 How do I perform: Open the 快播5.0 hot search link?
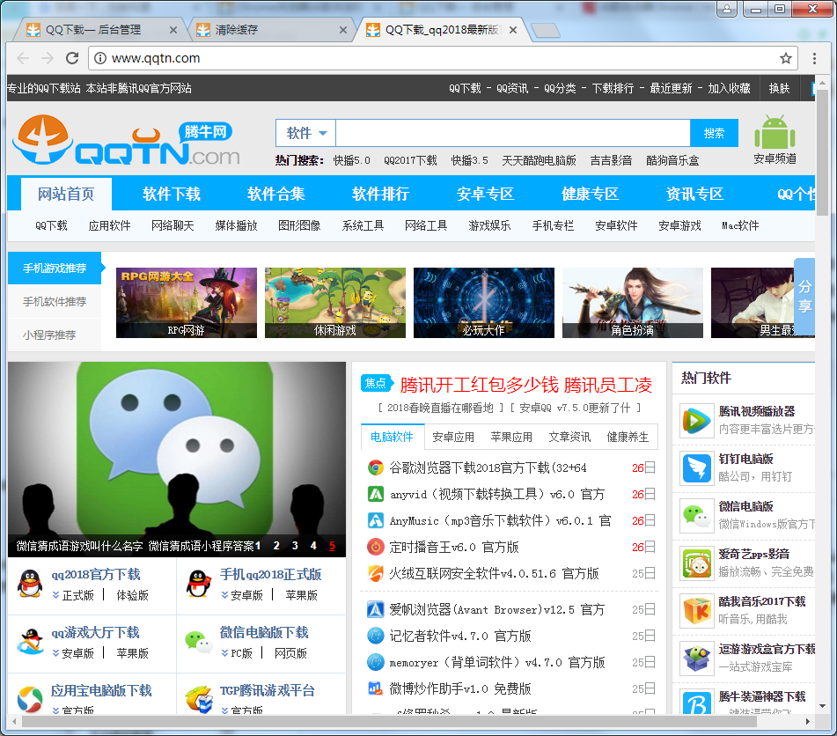pyautogui.click(x=352, y=160)
